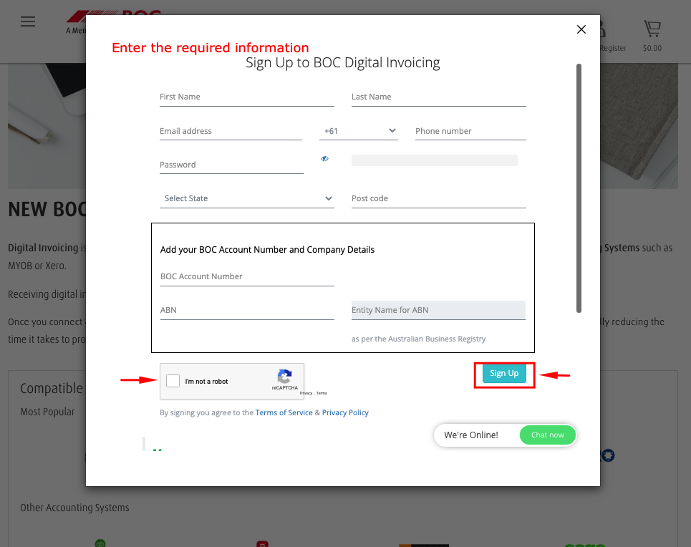The image size is (691, 547).
Task: Click the Sign Up button
Action: [x=504, y=373]
